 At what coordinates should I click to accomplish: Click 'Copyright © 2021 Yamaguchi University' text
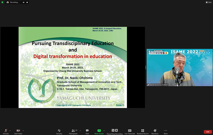[74, 105]
